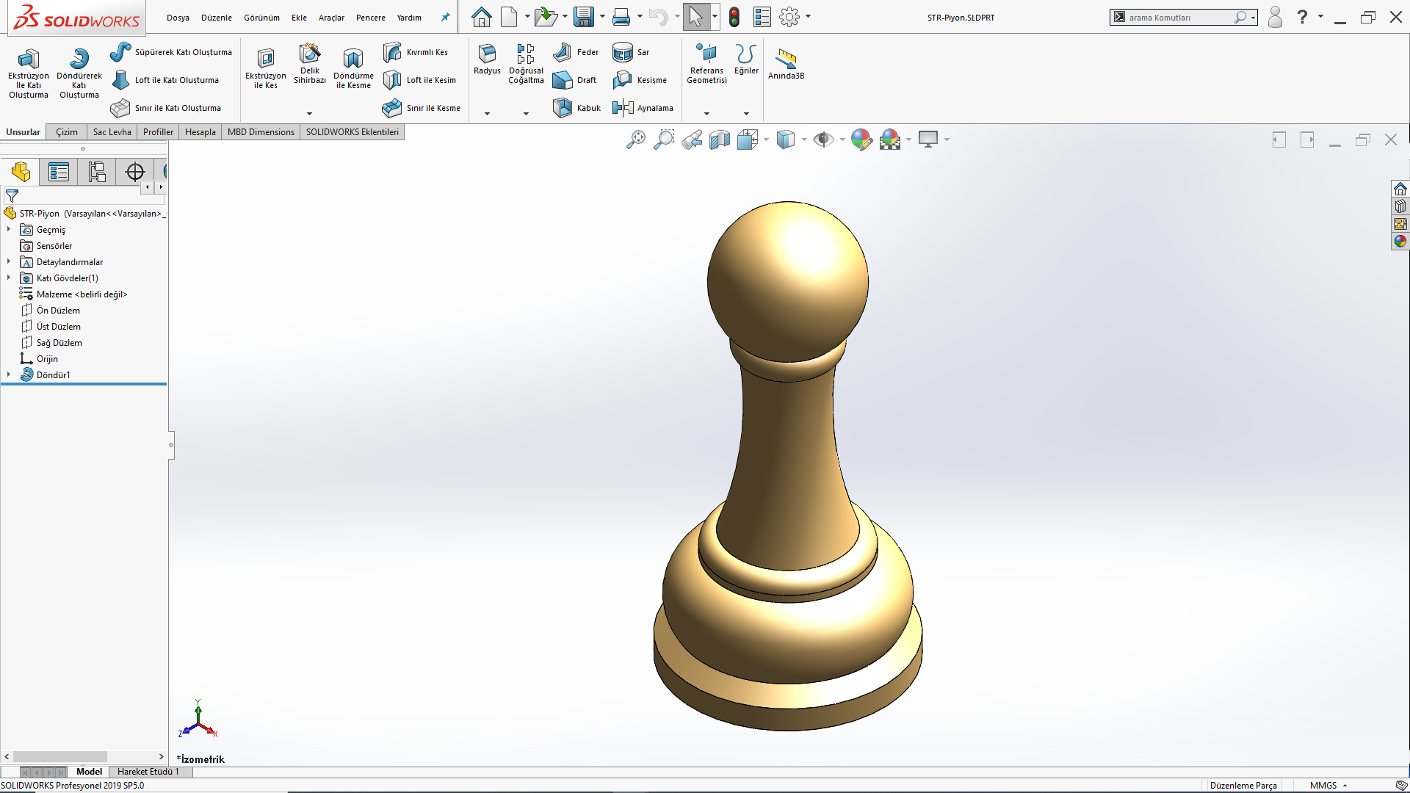Click the Radyus fillet tool
This screenshot has width=1410, height=793.
click(487, 54)
